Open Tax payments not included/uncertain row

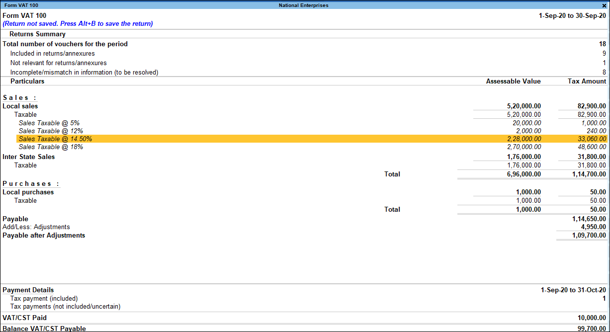point(65,307)
